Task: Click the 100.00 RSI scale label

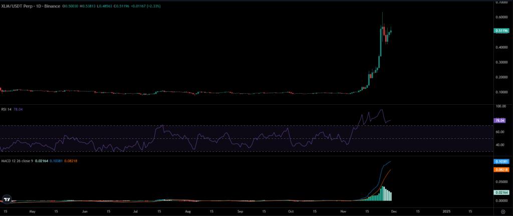Action: [500, 106]
